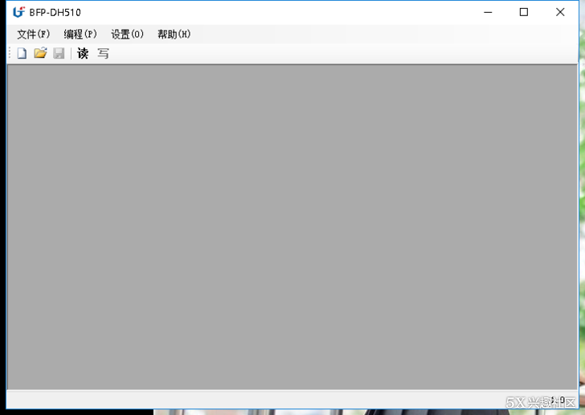Maximize the BFP-DH510 window
Image resolution: width=585 pixels, height=415 pixels.
(524, 12)
